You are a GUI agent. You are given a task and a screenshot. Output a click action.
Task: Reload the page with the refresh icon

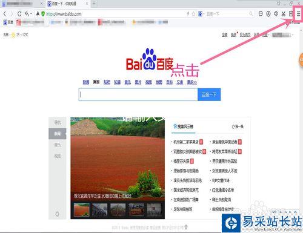tap(19, 14)
